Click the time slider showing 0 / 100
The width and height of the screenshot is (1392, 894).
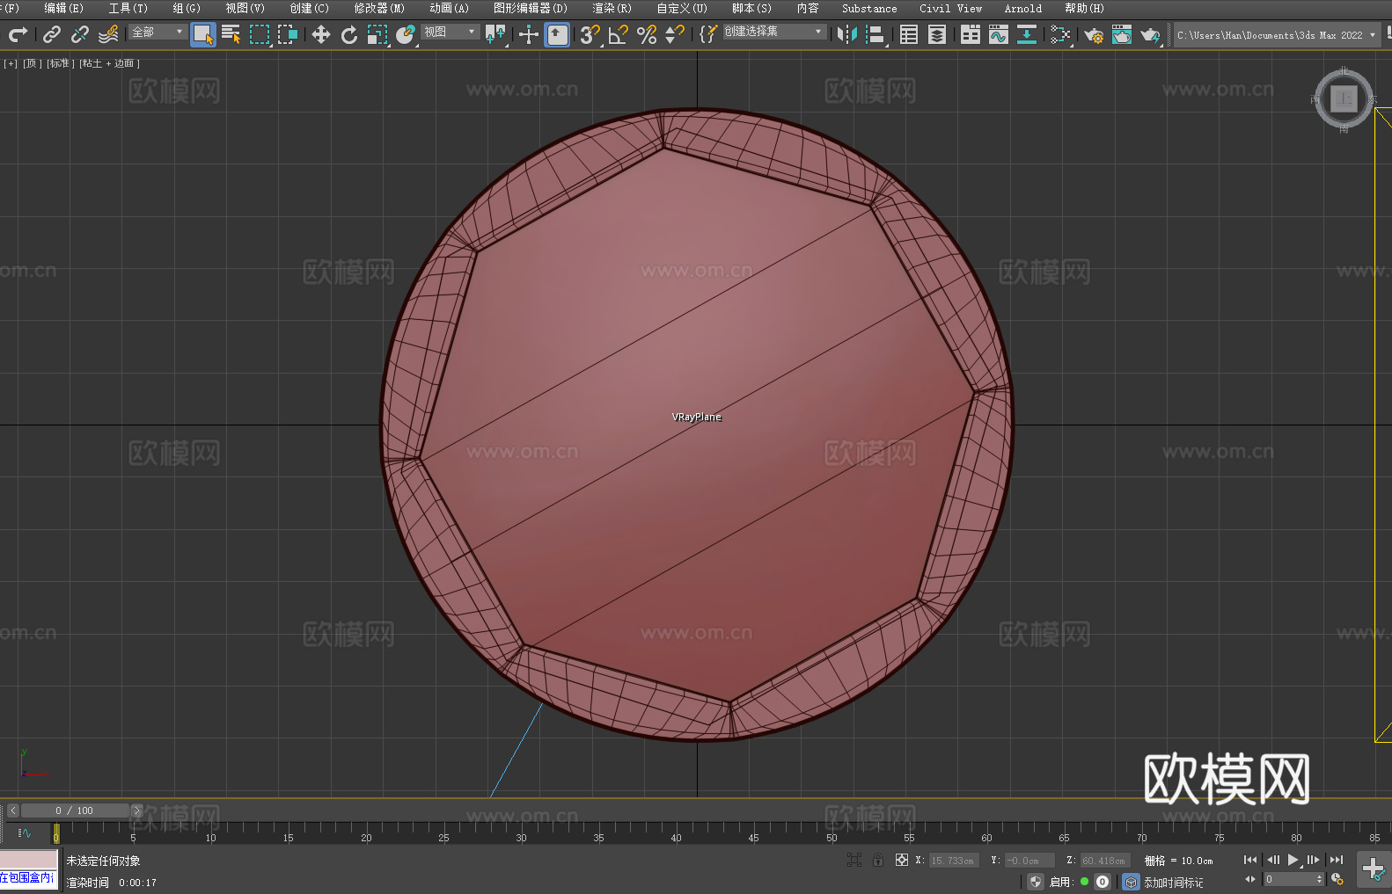coord(75,810)
